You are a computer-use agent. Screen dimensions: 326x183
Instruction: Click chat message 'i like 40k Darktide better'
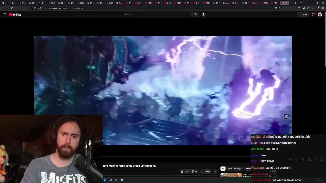[280, 143]
